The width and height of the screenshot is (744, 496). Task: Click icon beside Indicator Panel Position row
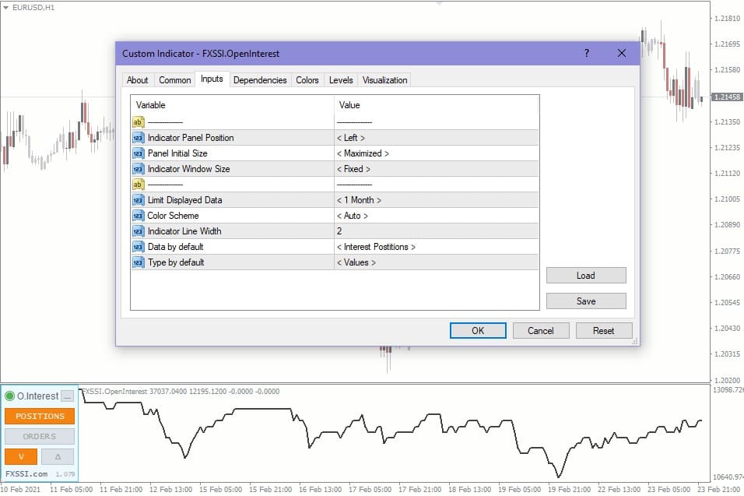[x=138, y=138]
